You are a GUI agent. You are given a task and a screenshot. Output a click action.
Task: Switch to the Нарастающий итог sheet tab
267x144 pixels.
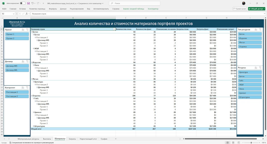(88, 139)
